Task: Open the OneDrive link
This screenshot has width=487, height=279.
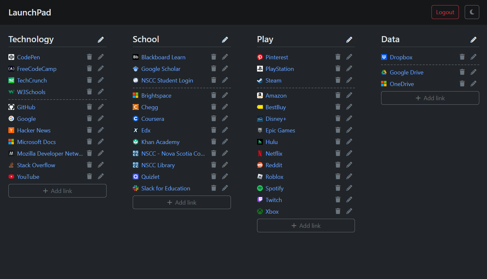Action: click(x=402, y=84)
